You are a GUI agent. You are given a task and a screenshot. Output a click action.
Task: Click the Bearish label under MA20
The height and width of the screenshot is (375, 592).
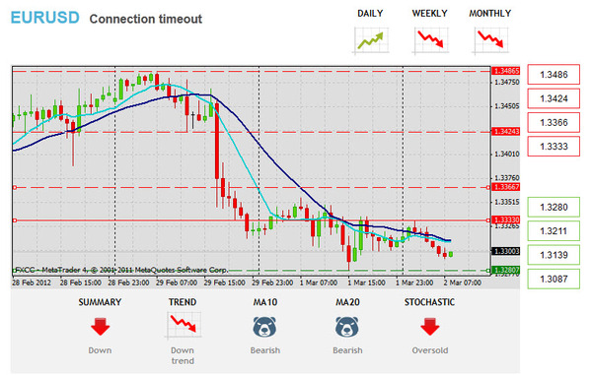pos(347,350)
